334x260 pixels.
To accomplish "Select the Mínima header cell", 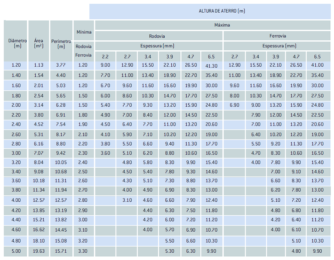I will (84, 32).
